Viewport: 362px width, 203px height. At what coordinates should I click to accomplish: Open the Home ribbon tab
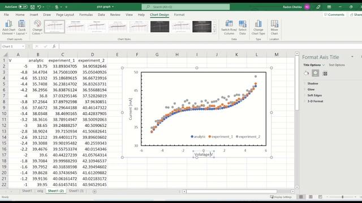click(x=20, y=15)
